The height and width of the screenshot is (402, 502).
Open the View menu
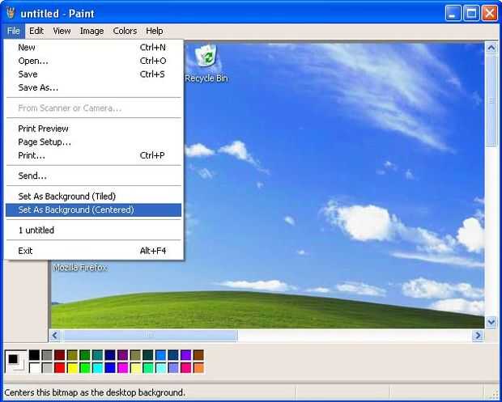tap(62, 31)
